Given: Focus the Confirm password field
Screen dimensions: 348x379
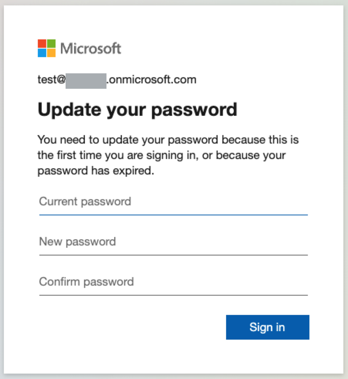Looking at the screenshot, I should [x=173, y=282].
